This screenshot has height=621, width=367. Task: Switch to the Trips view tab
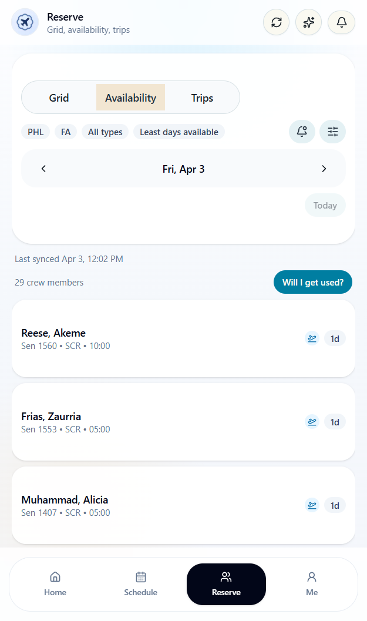coord(202,98)
